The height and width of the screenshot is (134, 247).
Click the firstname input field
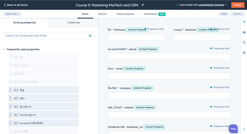[136, 37]
